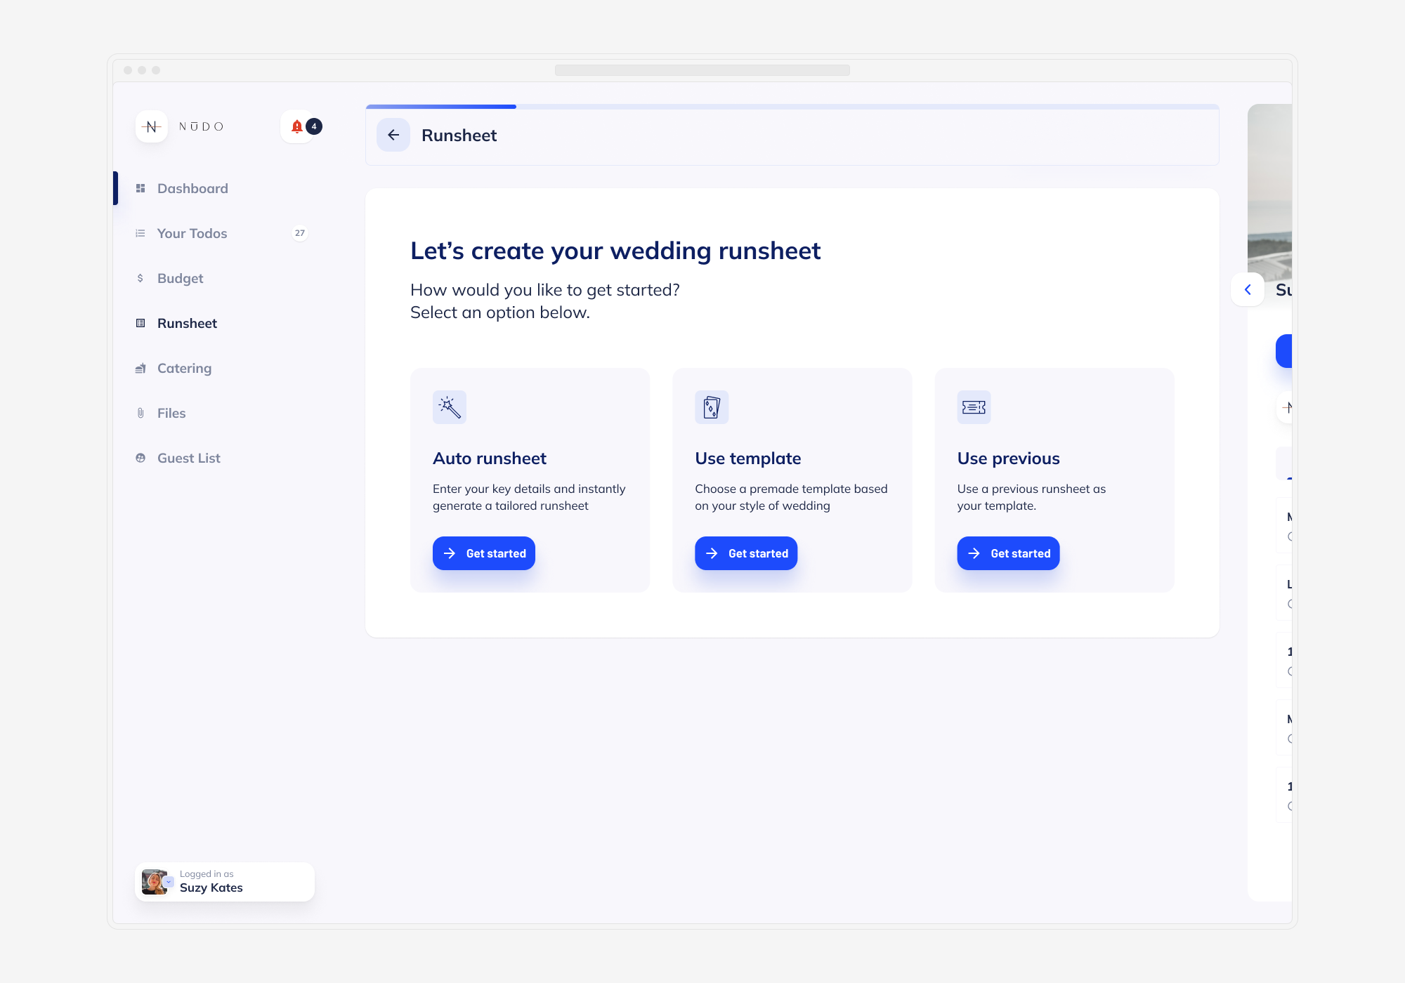This screenshot has height=983, width=1405.
Task: Click Suzy Kates avatar photo
Action: coord(154,882)
